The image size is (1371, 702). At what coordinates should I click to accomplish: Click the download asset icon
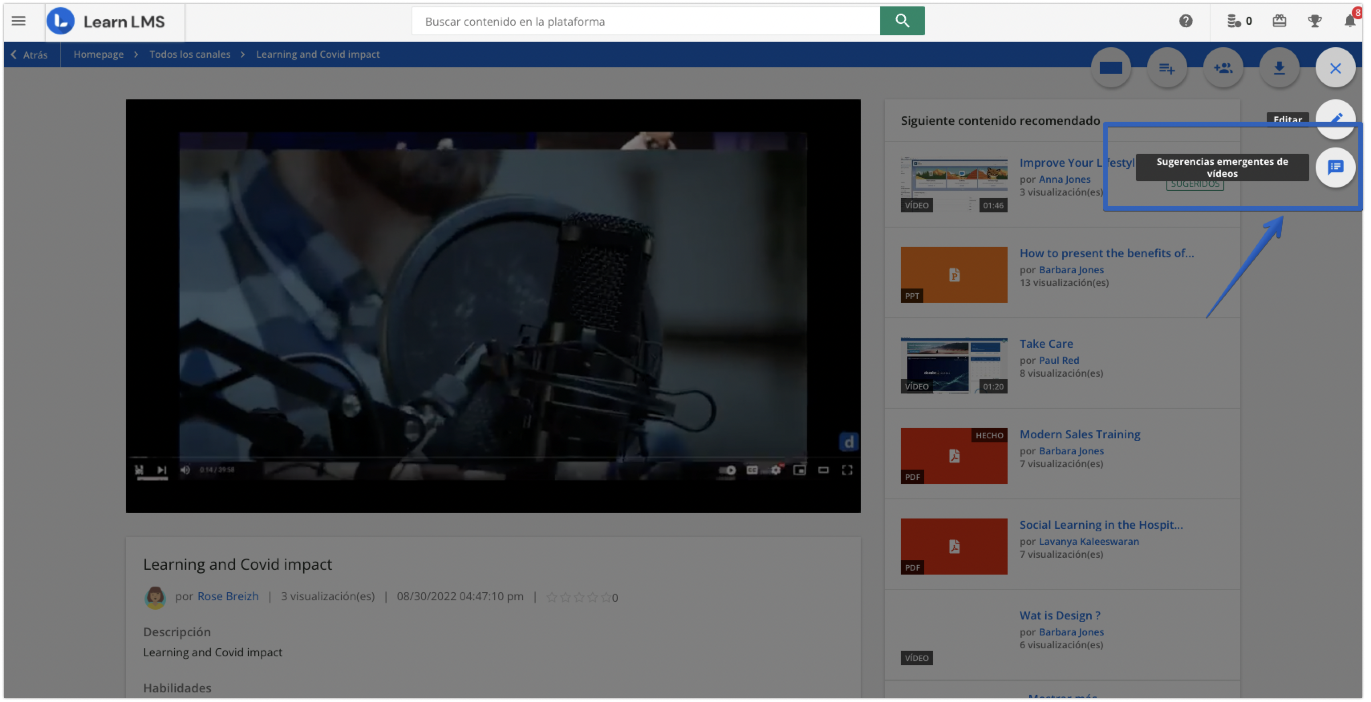coord(1279,68)
